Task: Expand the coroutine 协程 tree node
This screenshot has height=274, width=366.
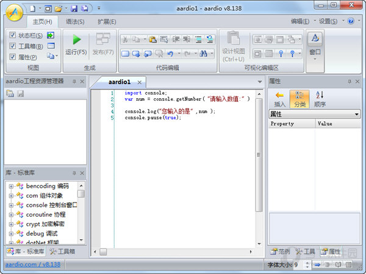Action: coord(11,215)
